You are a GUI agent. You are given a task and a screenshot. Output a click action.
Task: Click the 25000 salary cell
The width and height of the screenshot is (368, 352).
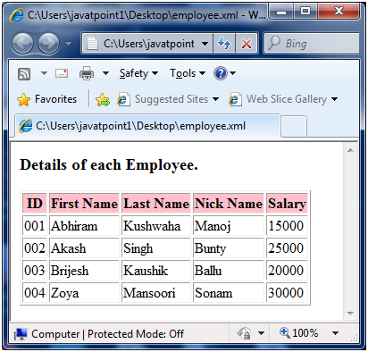point(287,248)
